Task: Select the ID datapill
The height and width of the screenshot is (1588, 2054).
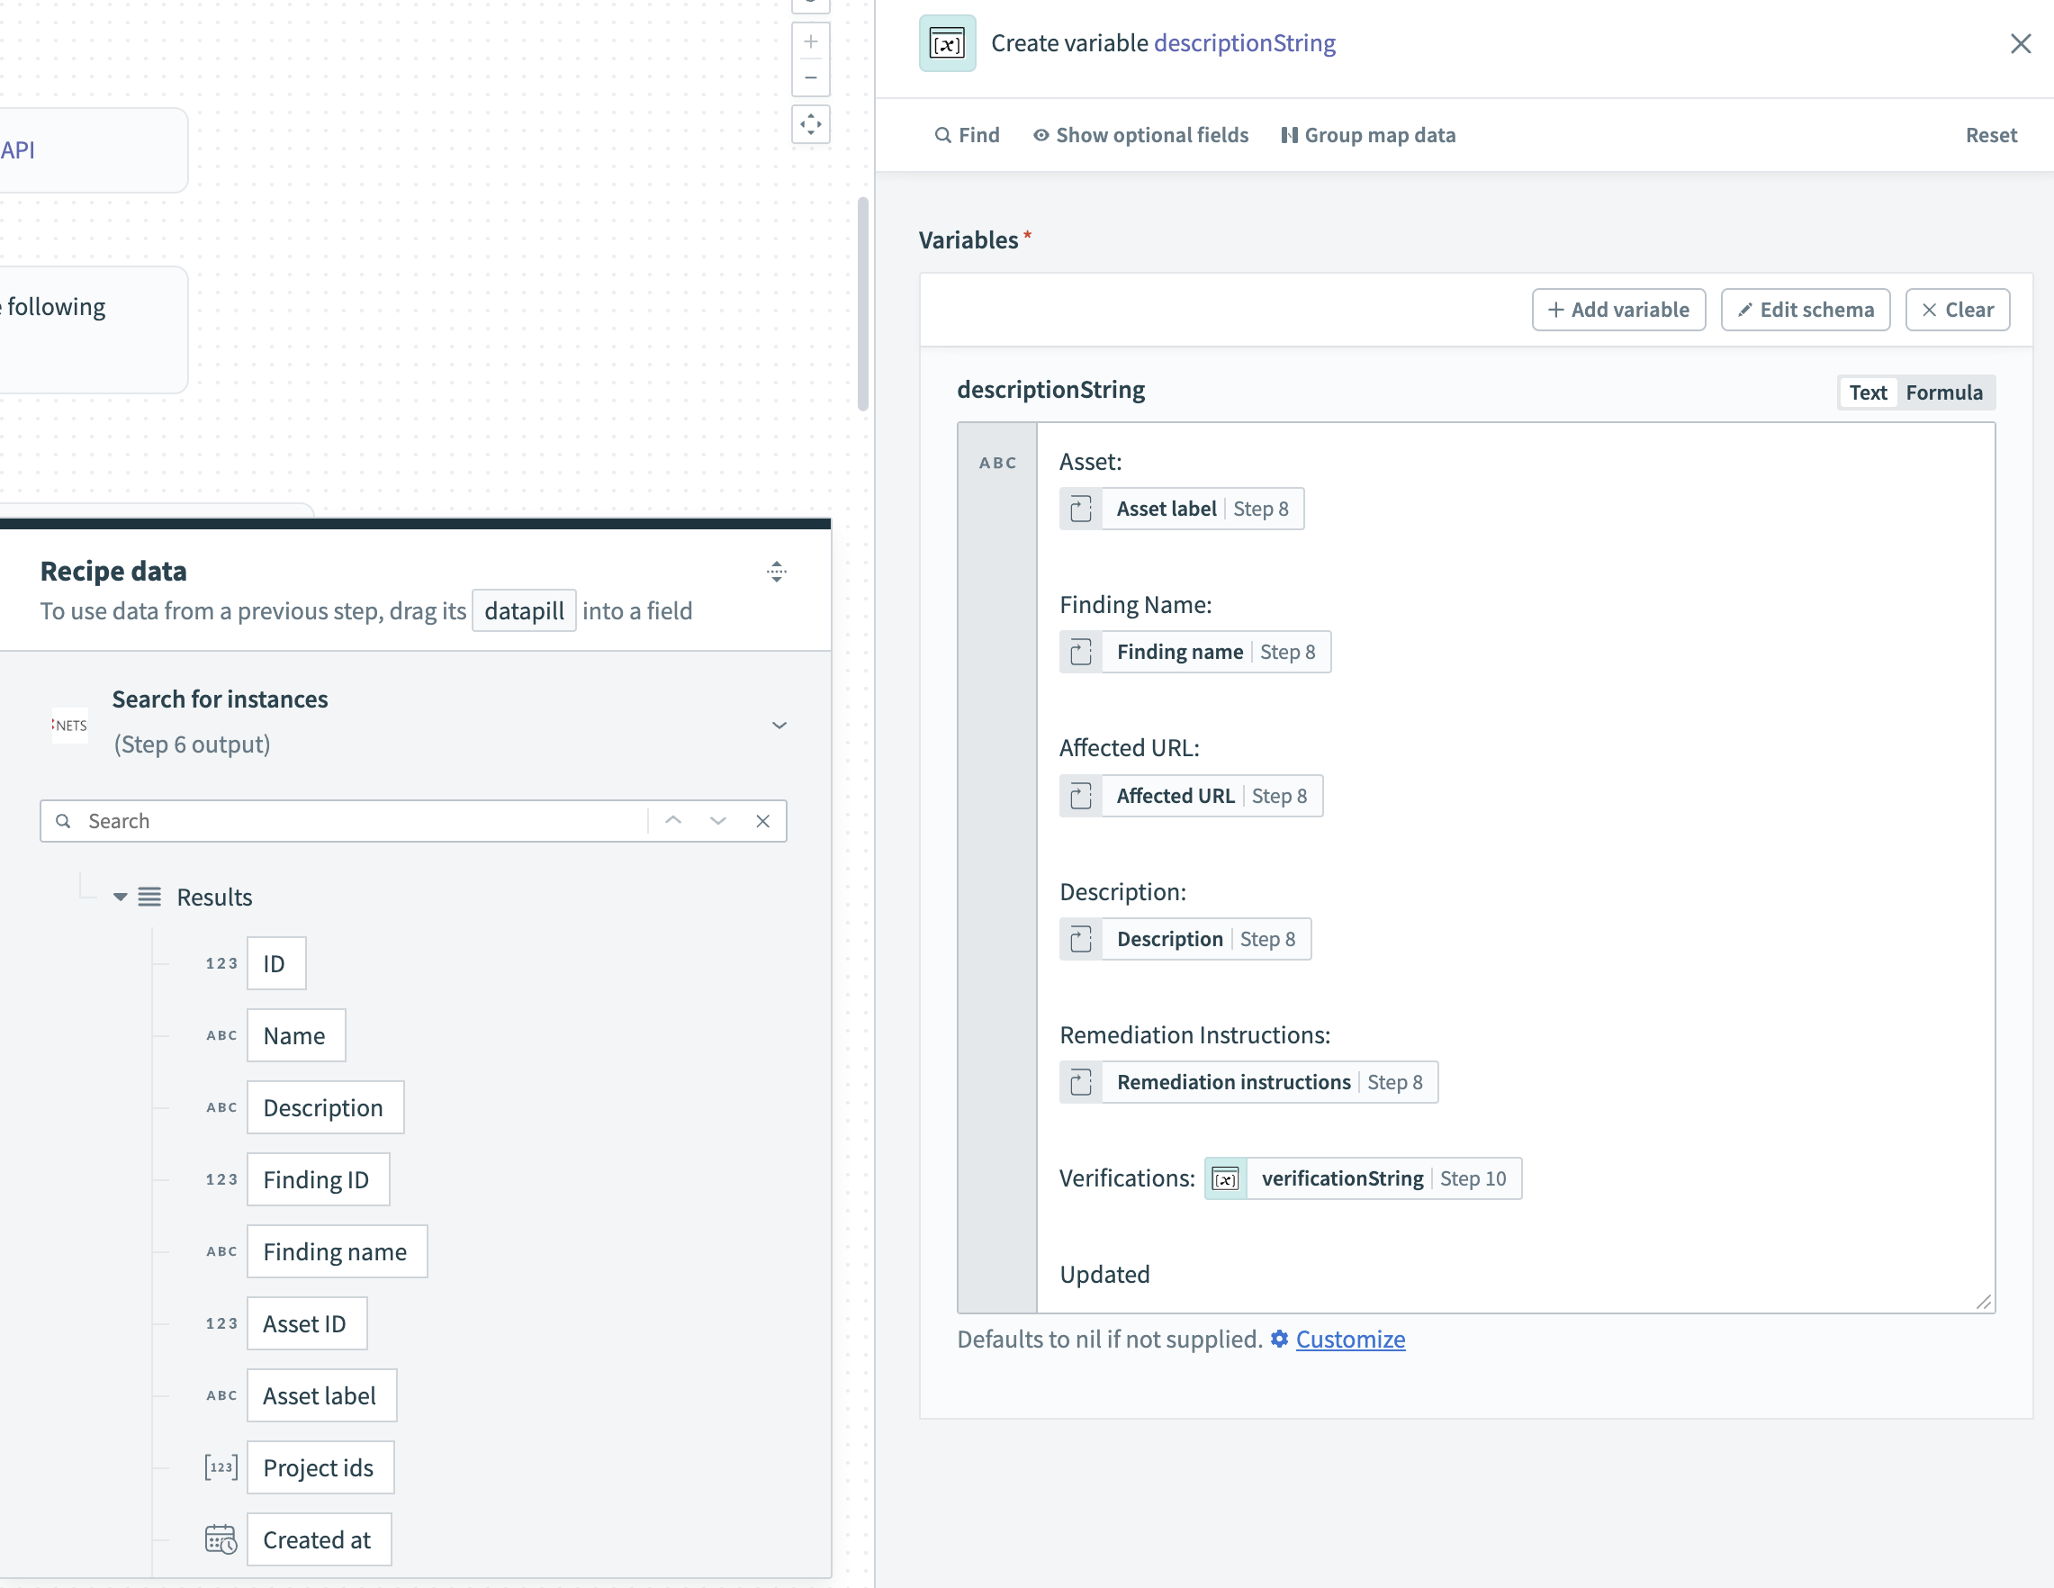Action: pos(276,962)
